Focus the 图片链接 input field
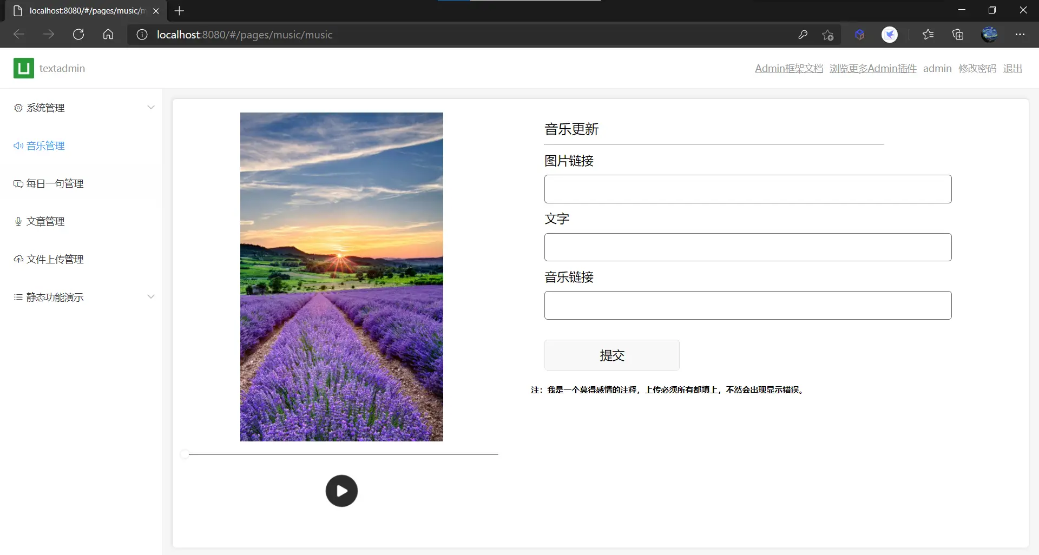The image size is (1039, 555). 747,189
